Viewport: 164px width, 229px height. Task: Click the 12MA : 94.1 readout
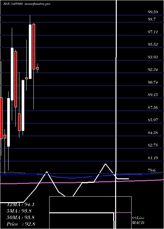coord(21,204)
